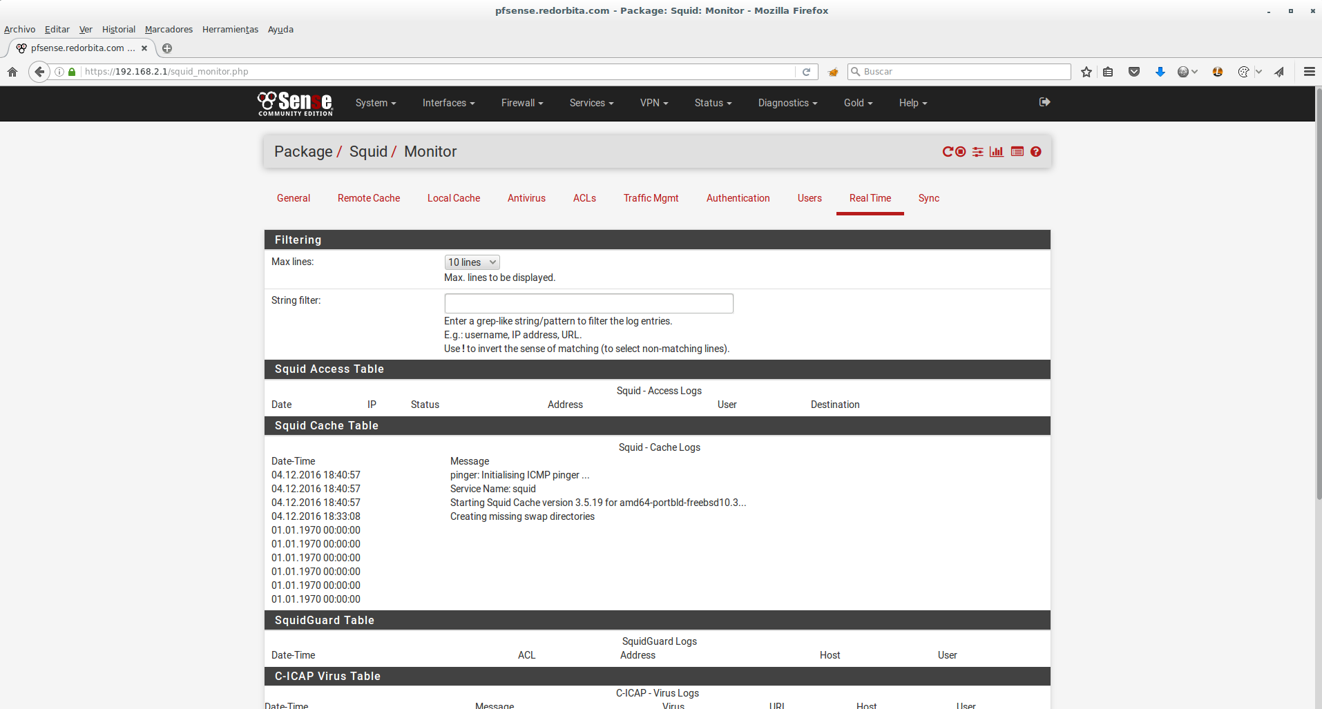Click the Restart Service icon
The height and width of the screenshot is (709, 1322).
(948, 152)
